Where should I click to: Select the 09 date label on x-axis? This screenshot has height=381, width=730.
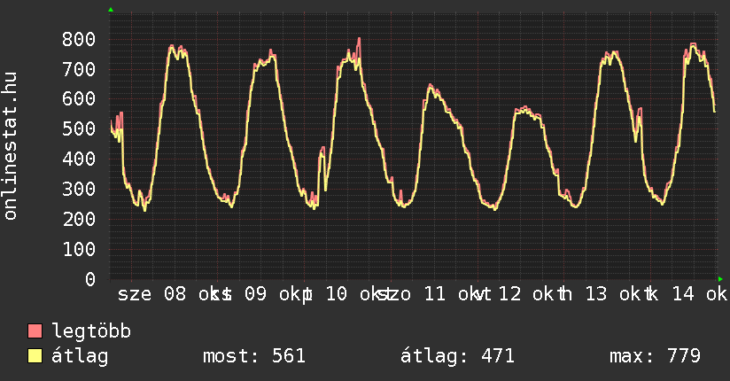256,294
